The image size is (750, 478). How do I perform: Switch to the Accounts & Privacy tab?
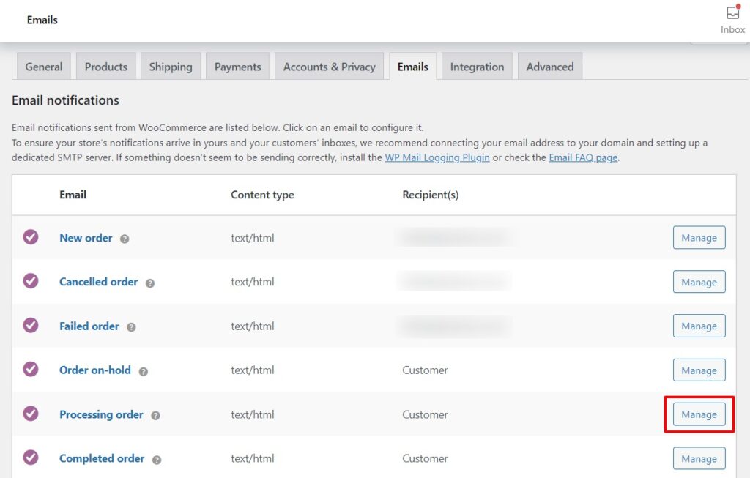[x=329, y=66]
